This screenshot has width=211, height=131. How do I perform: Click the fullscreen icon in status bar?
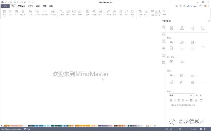click(x=171, y=129)
